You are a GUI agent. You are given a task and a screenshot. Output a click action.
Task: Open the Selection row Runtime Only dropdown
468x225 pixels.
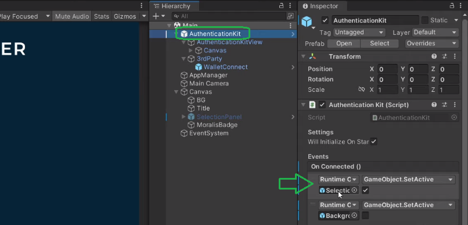[338, 179]
